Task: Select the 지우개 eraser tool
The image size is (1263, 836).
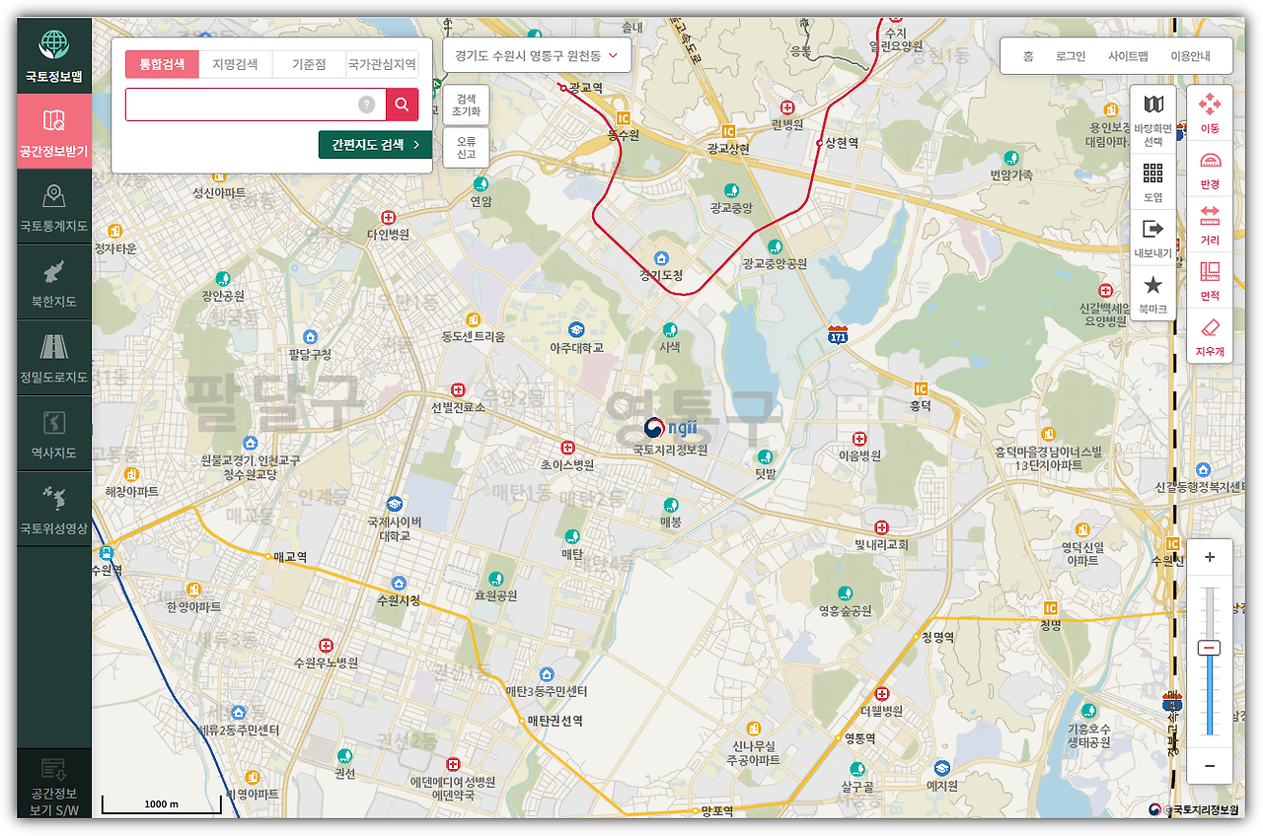Action: tap(1210, 336)
